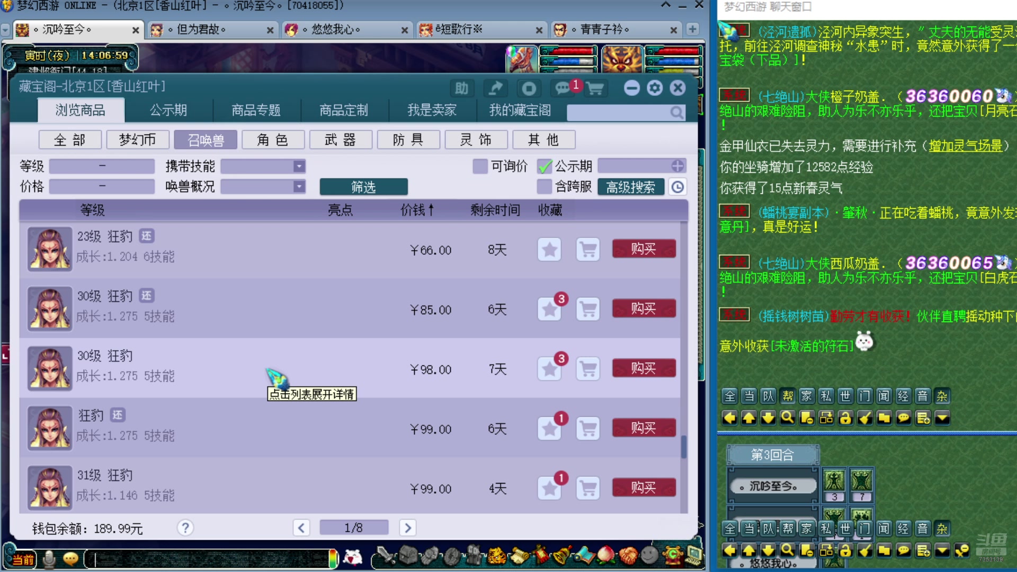1017x572 pixels.
Task: Click the share arrow icon in header
Action: (x=495, y=88)
